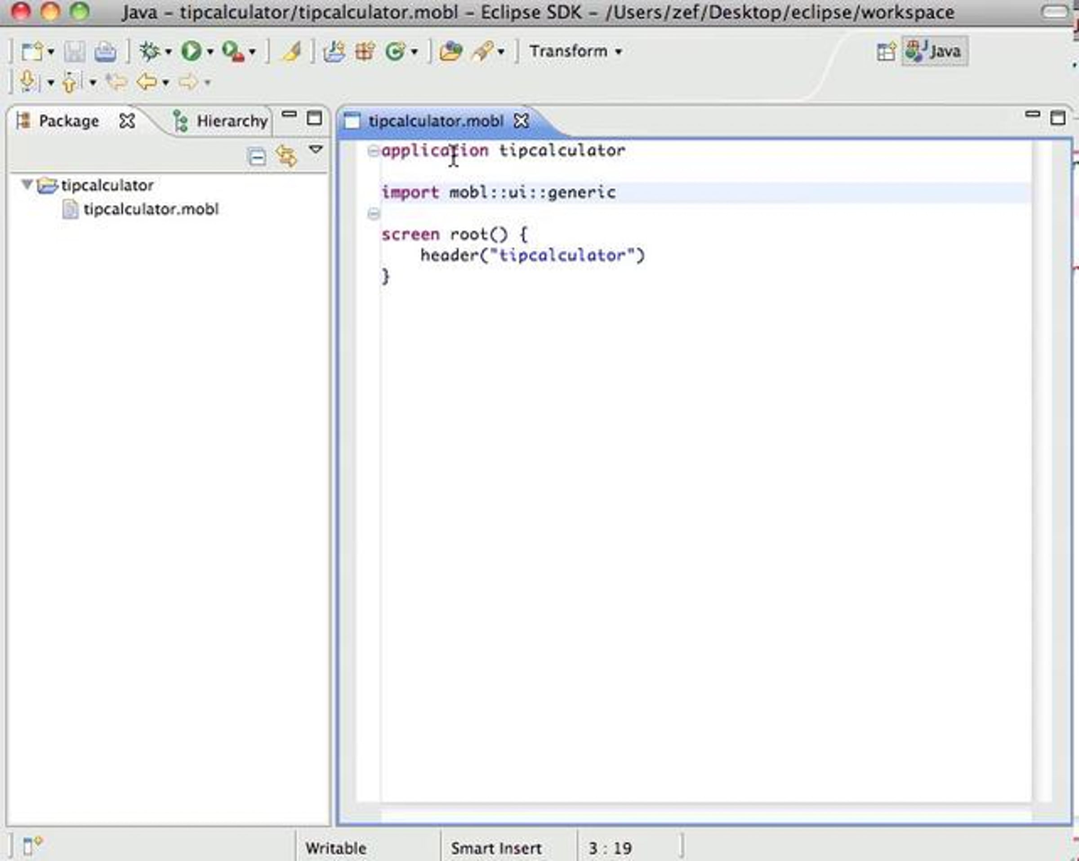Image resolution: width=1079 pixels, height=861 pixels.
Task: Click the Save disk icon
Action: tap(75, 52)
